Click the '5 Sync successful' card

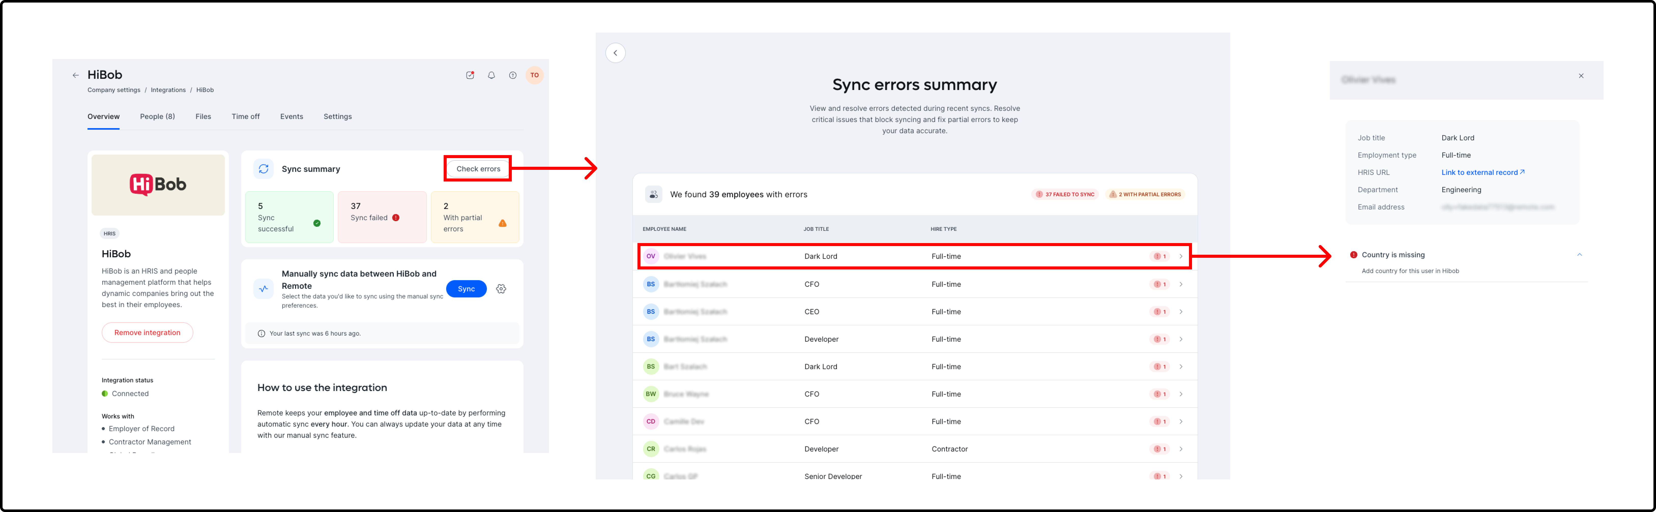(x=289, y=217)
